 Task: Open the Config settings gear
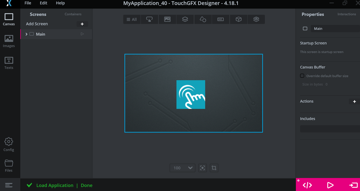click(9, 145)
